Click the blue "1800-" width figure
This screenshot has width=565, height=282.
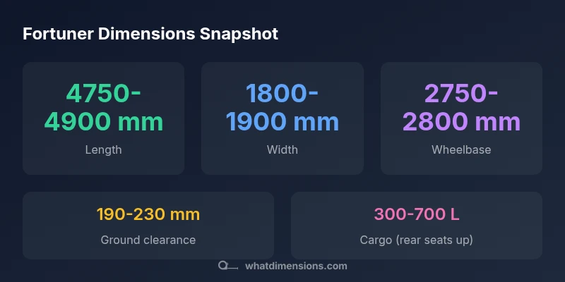pyautogui.click(x=282, y=93)
